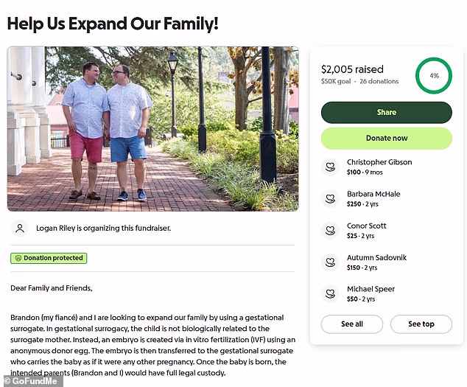Select Barbara McHale's donor name

tap(373, 194)
